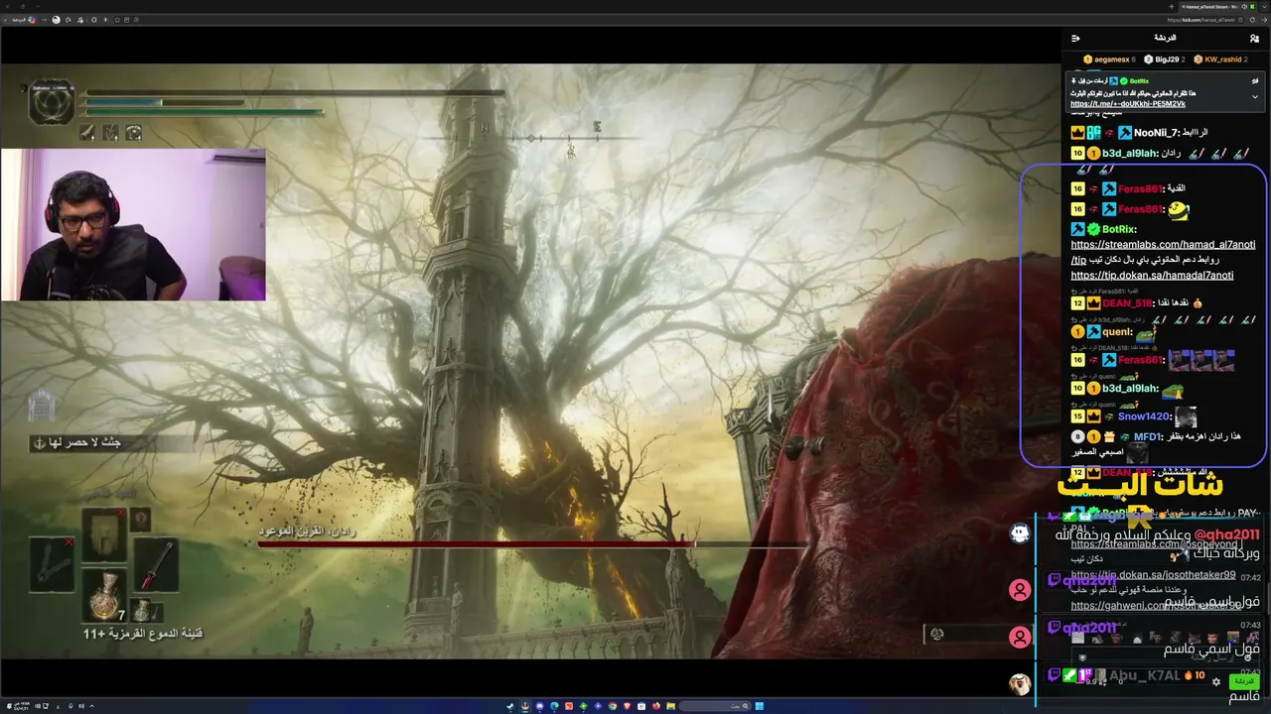Select leaderboard entry BigJ29
This screenshot has height=714, width=1271.
coord(1165,59)
